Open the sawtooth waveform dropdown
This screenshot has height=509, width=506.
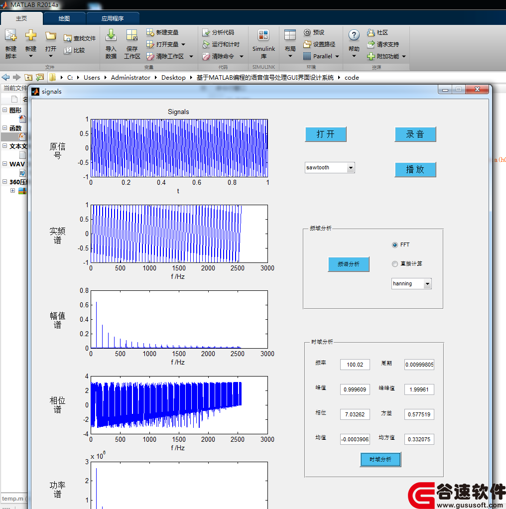(x=351, y=168)
